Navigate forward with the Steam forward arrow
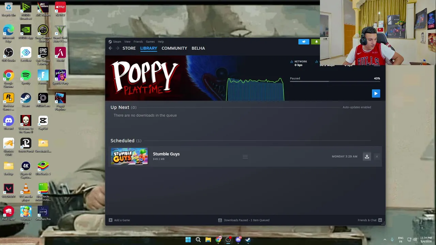Image resolution: width=436 pixels, height=245 pixels. [x=118, y=48]
